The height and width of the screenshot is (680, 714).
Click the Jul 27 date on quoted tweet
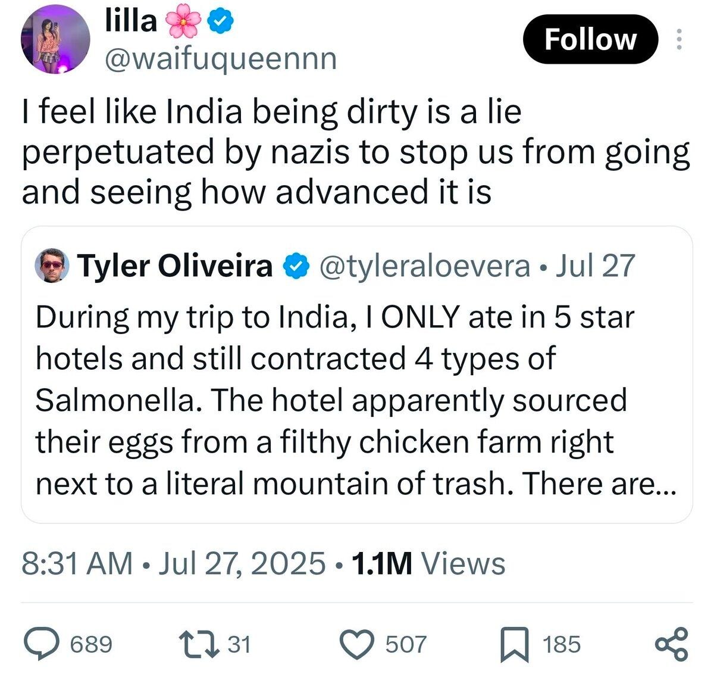596,266
